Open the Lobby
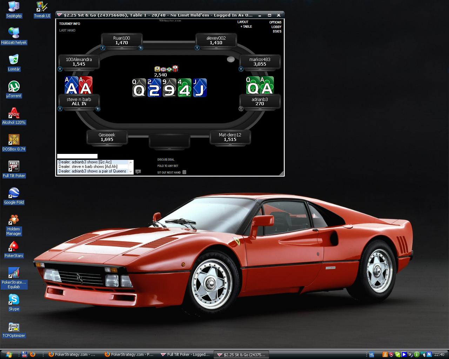Viewport: 449px width, 359px height. (x=276, y=27)
